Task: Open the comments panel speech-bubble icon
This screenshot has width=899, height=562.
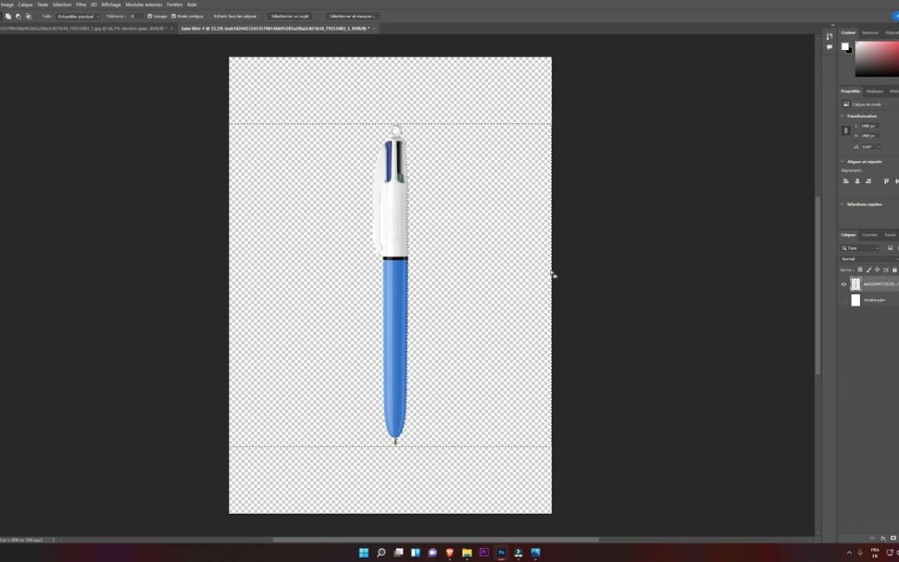Action: (829, 47)
